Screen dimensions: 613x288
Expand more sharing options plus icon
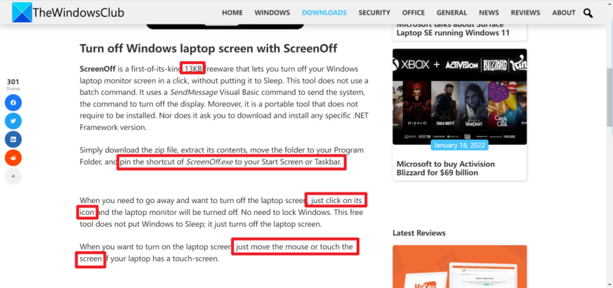coord(13,176)
